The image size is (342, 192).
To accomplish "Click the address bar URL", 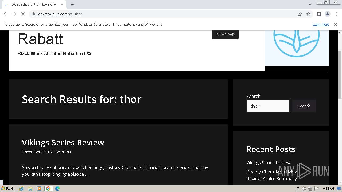I will click(60, 14).
